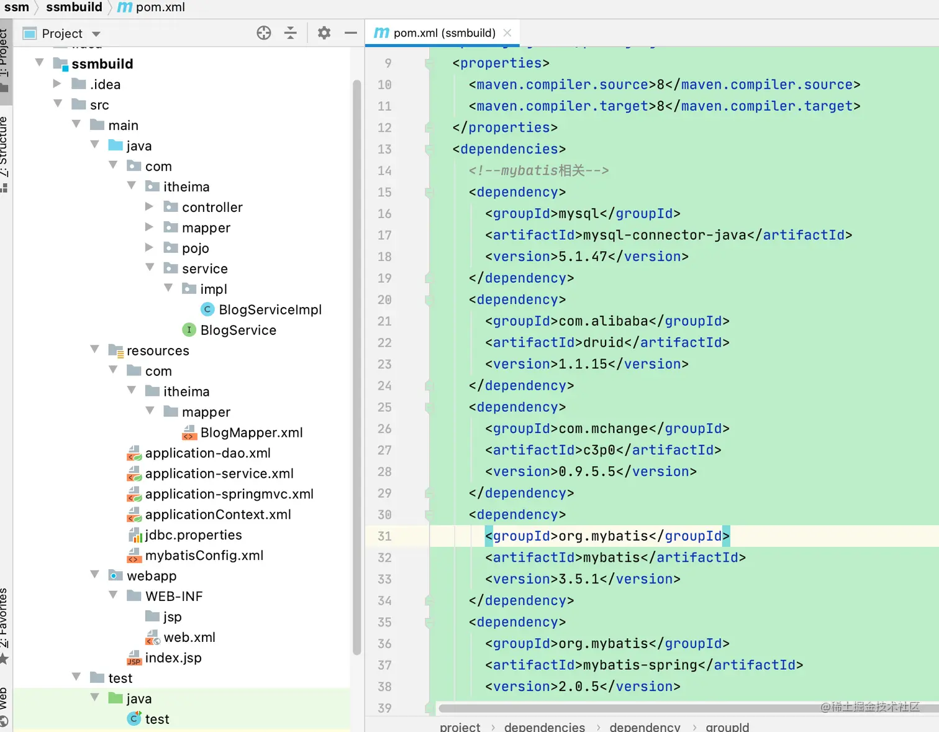Select the jsp folder under WEB-INF
939x732 pixels.
173,617
